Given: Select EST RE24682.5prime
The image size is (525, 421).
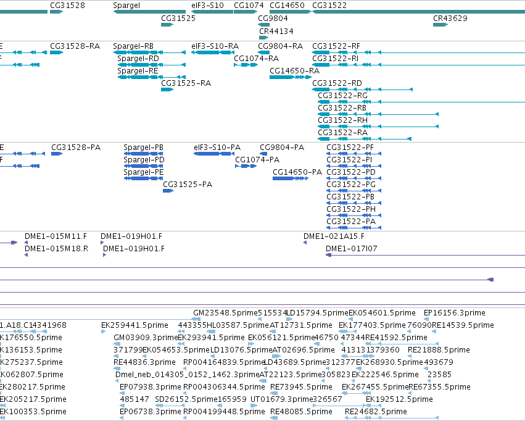Looking at the screenshot, I should point(391,418).
